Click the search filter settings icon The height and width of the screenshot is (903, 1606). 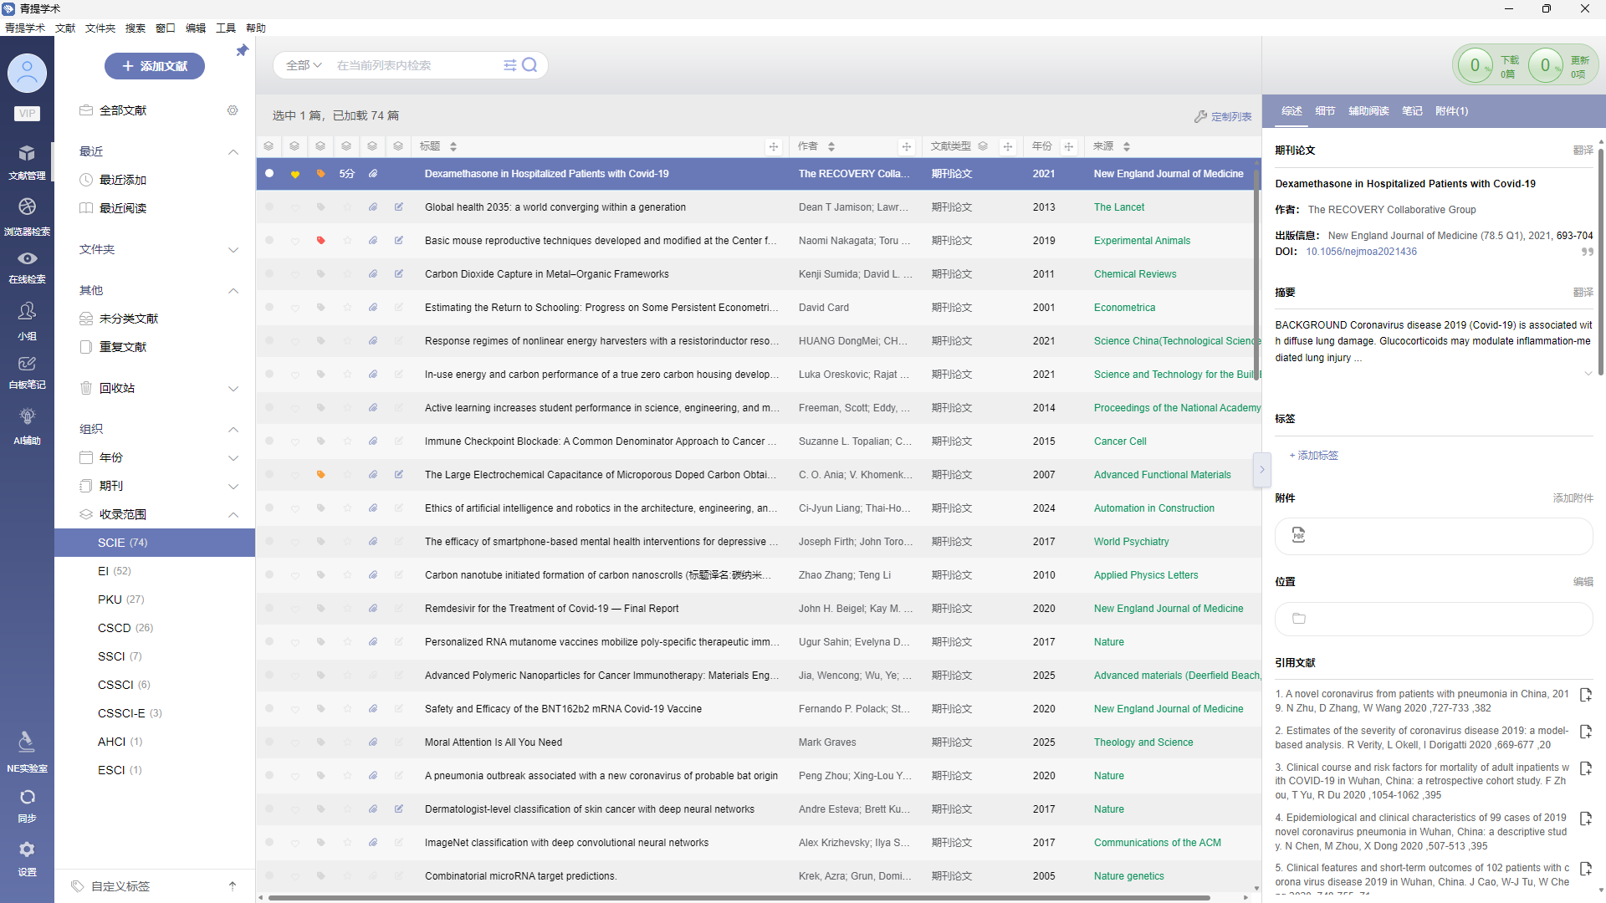(509, 65)
